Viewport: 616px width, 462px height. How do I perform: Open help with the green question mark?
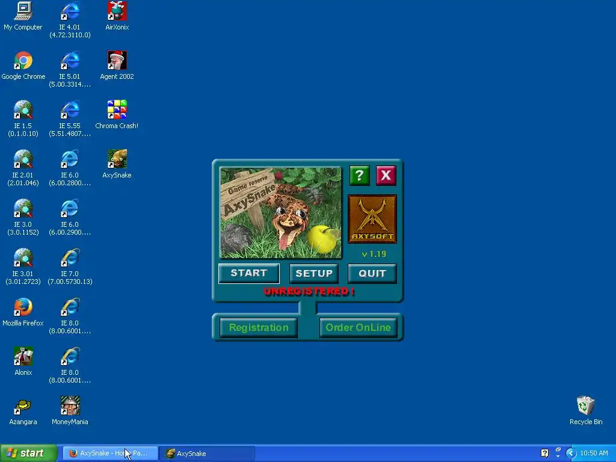pyautogui.click(x=360, y=175)
